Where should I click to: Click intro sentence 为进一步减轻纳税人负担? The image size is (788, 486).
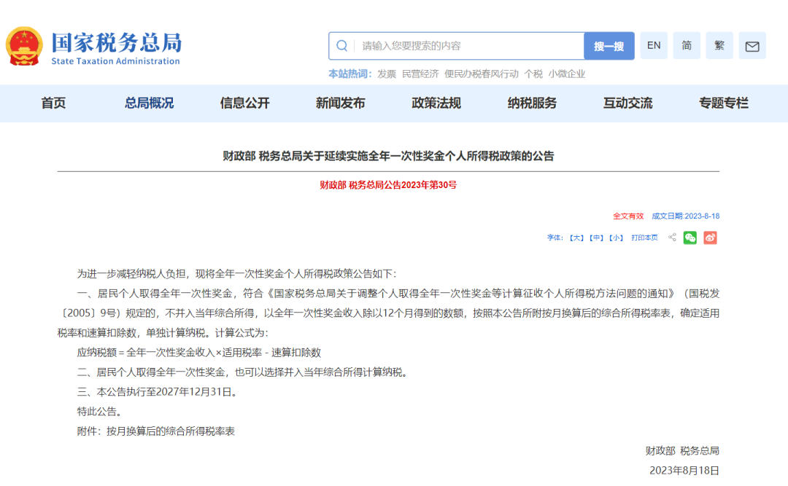(x=236, y=274)
